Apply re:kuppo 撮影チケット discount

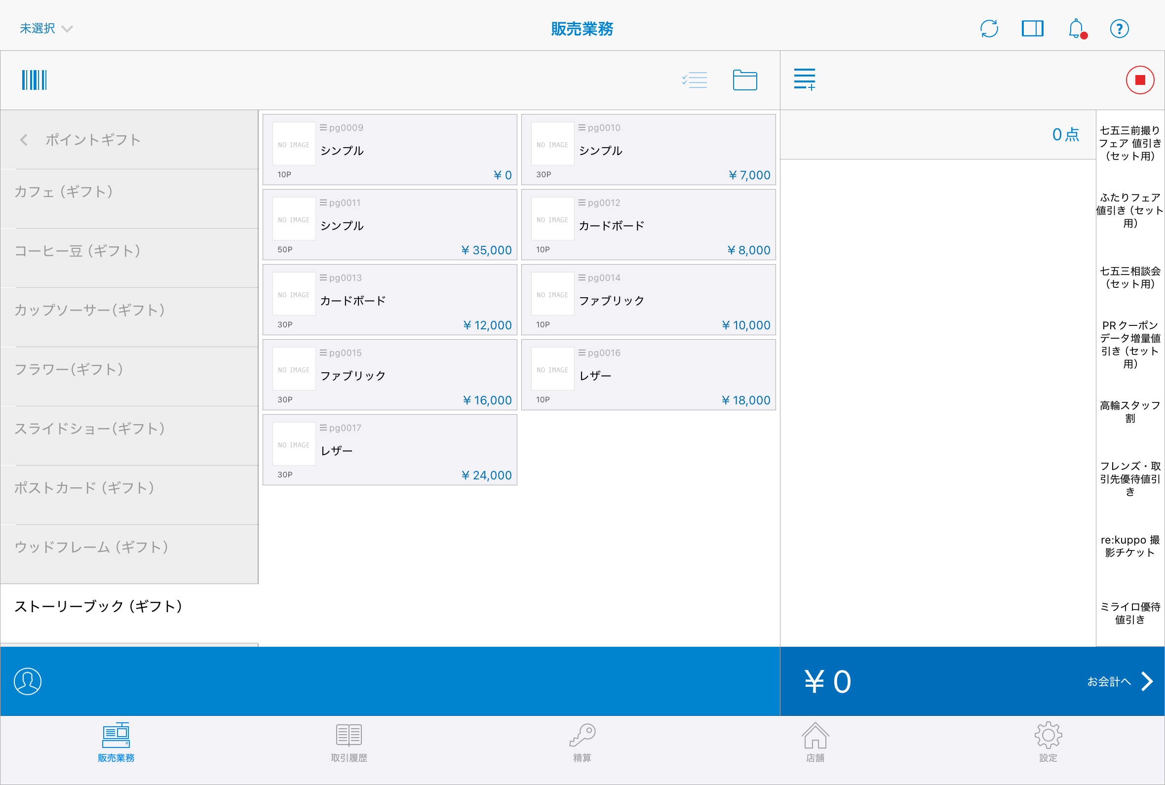[x=1130, y=546]
